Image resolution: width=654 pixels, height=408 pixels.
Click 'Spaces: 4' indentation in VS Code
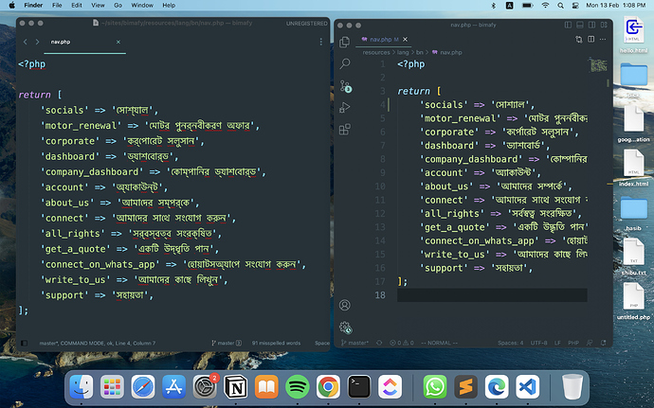point(511,343)
